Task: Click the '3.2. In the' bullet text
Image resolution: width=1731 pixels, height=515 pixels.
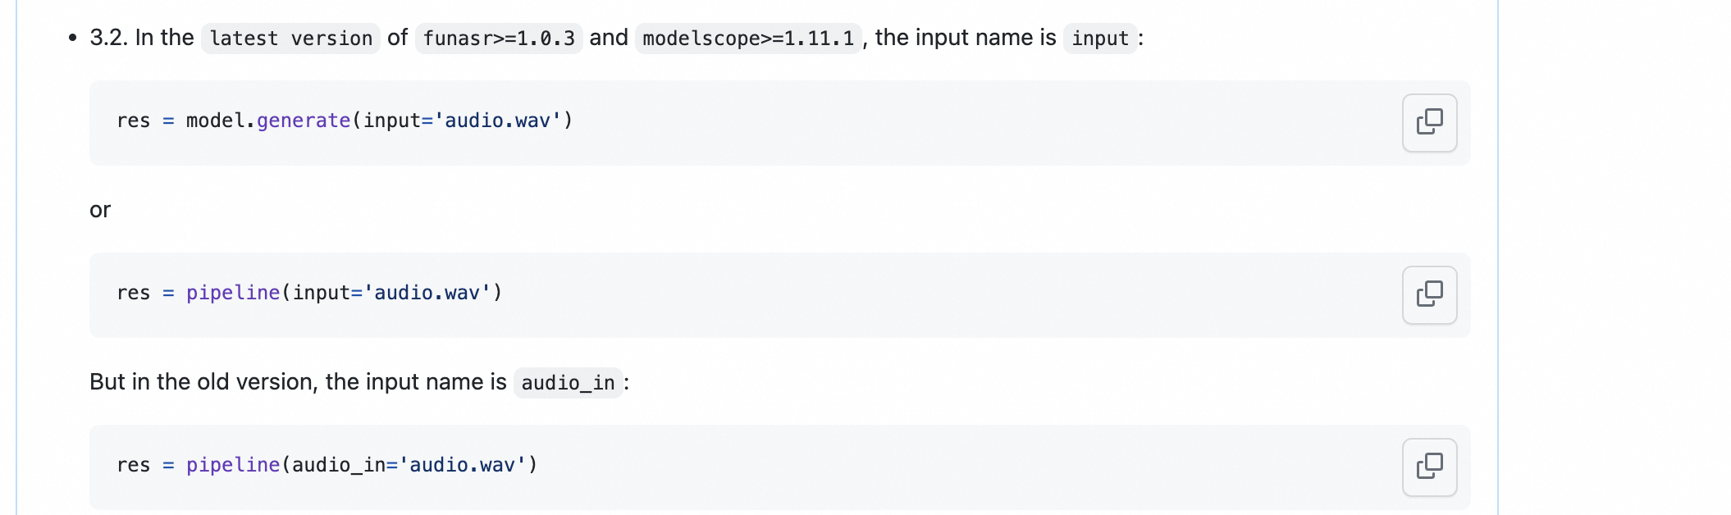Action: (x=141, y=38)
